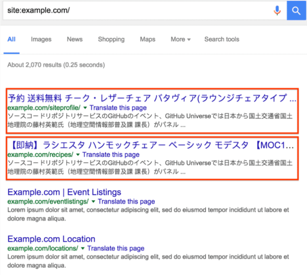Expand arrow next to example.com/siteprofile/
Screen dimensions: 307x275
pos(85,108)
